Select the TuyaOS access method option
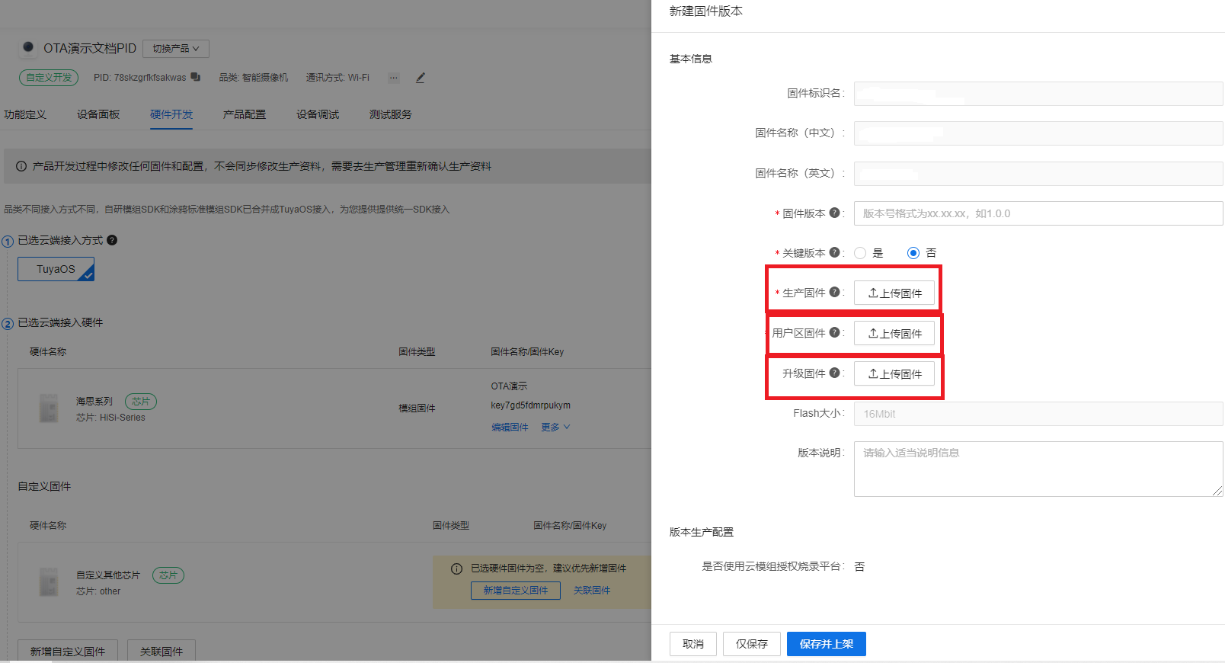 [x=56, y=269]
